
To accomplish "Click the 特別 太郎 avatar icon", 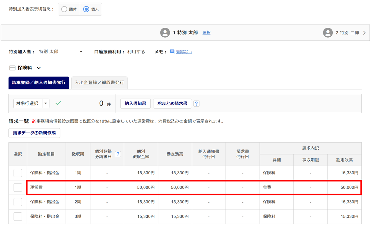I will coord(165,33).
